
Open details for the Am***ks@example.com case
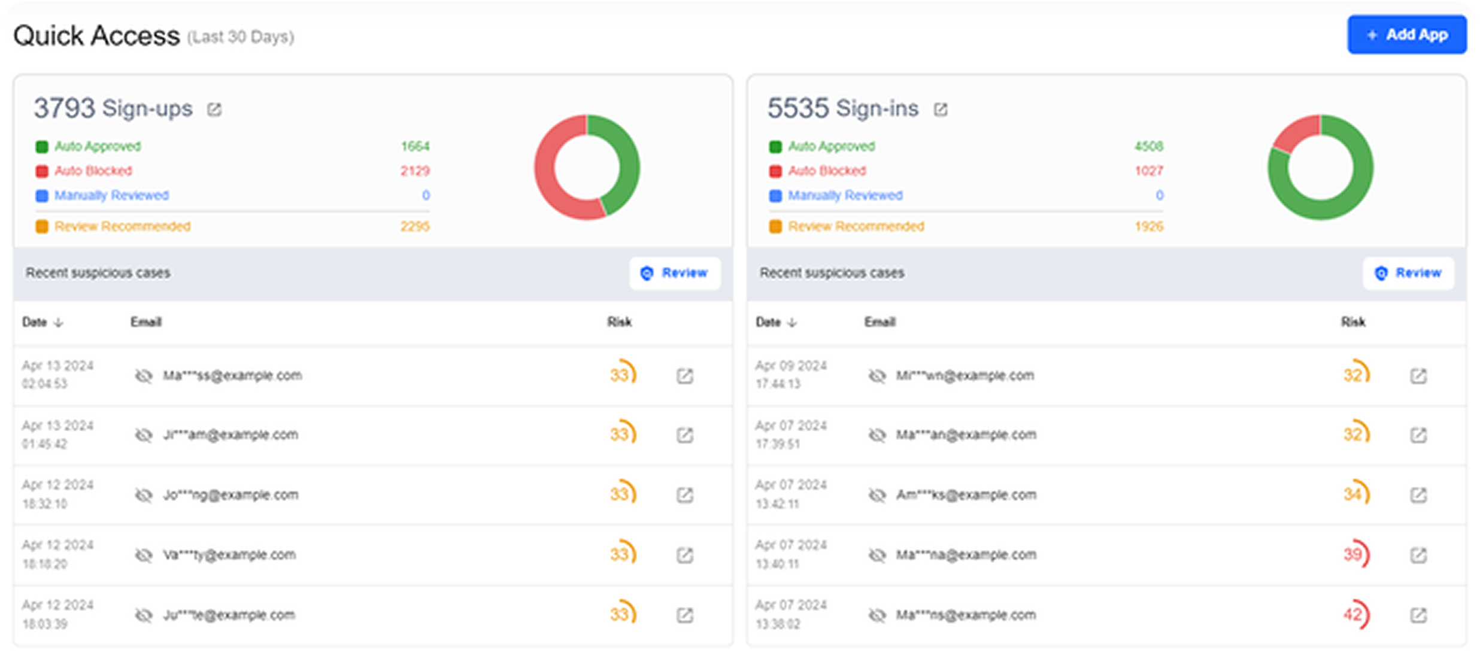click(x=1418, y=496)
